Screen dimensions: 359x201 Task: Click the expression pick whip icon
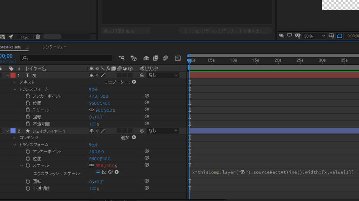pos(110,172)
